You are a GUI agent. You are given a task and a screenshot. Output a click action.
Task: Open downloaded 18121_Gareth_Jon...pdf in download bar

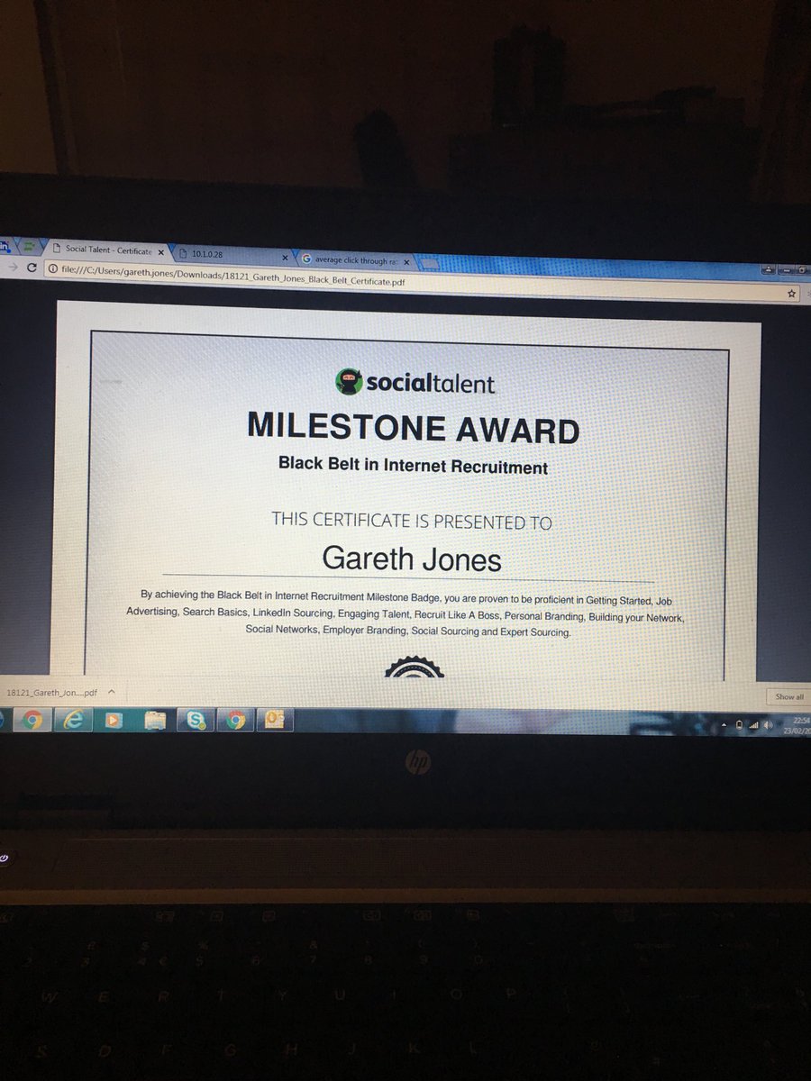pos(52,692)
